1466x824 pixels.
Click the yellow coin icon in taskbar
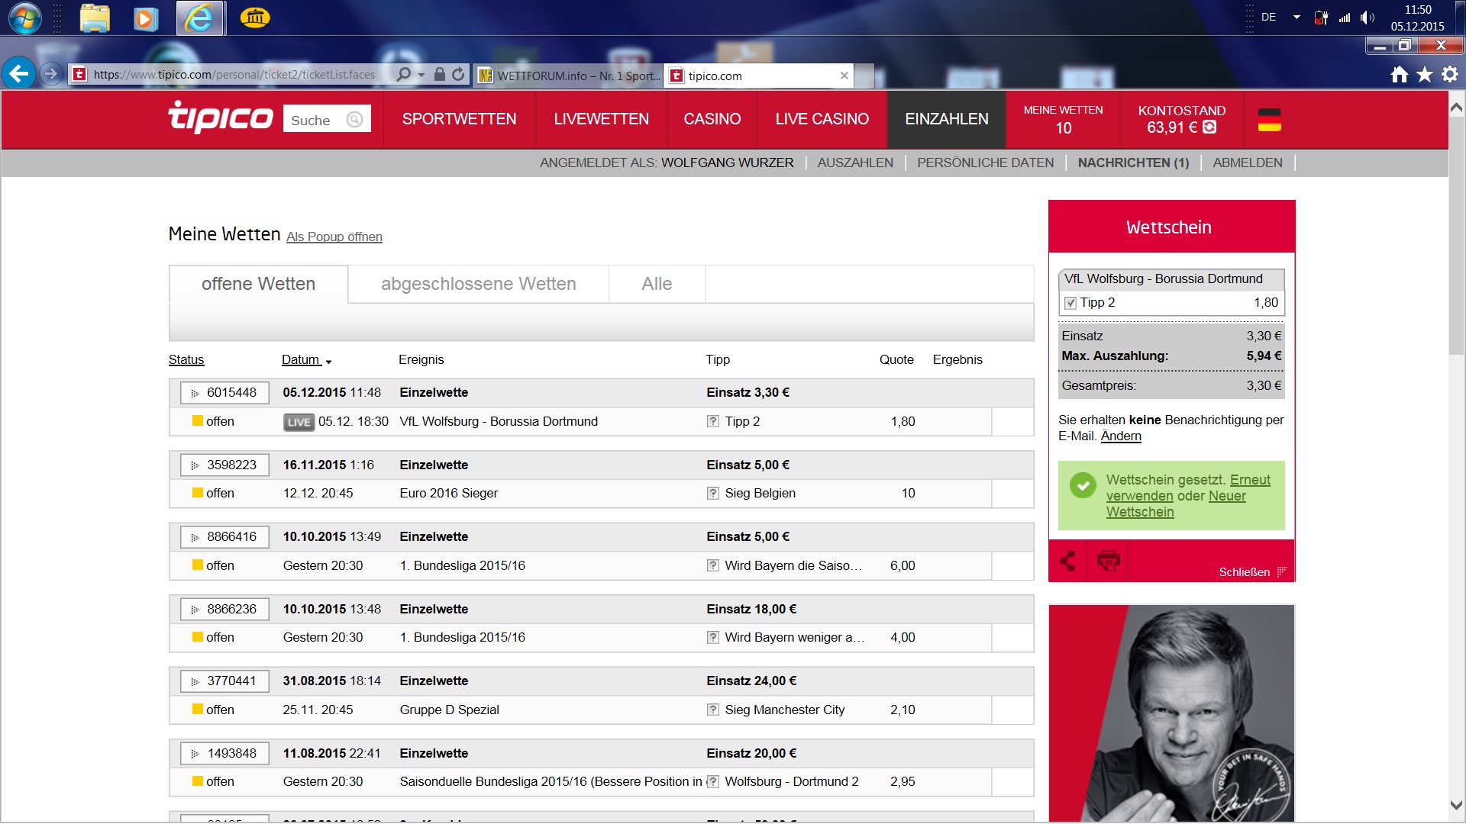pos(254,18)
